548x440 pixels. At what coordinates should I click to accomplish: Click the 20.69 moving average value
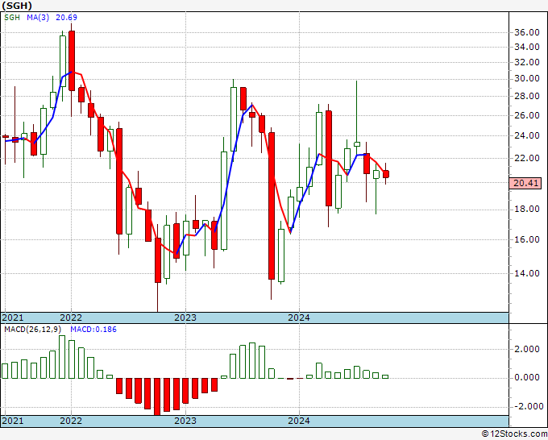click(66, 18)
